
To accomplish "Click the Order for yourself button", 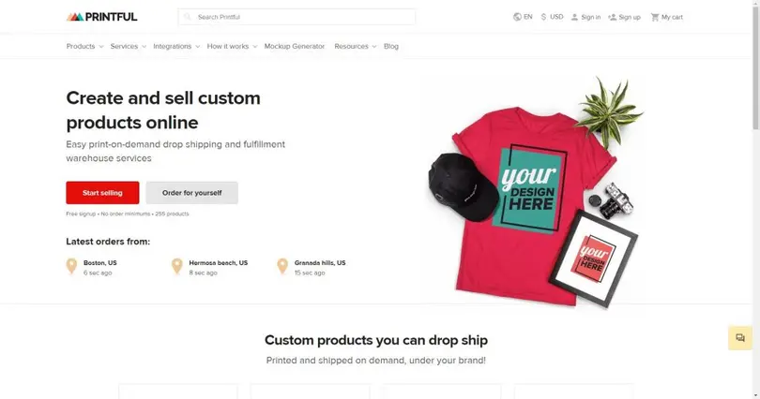I will point(191,193).
